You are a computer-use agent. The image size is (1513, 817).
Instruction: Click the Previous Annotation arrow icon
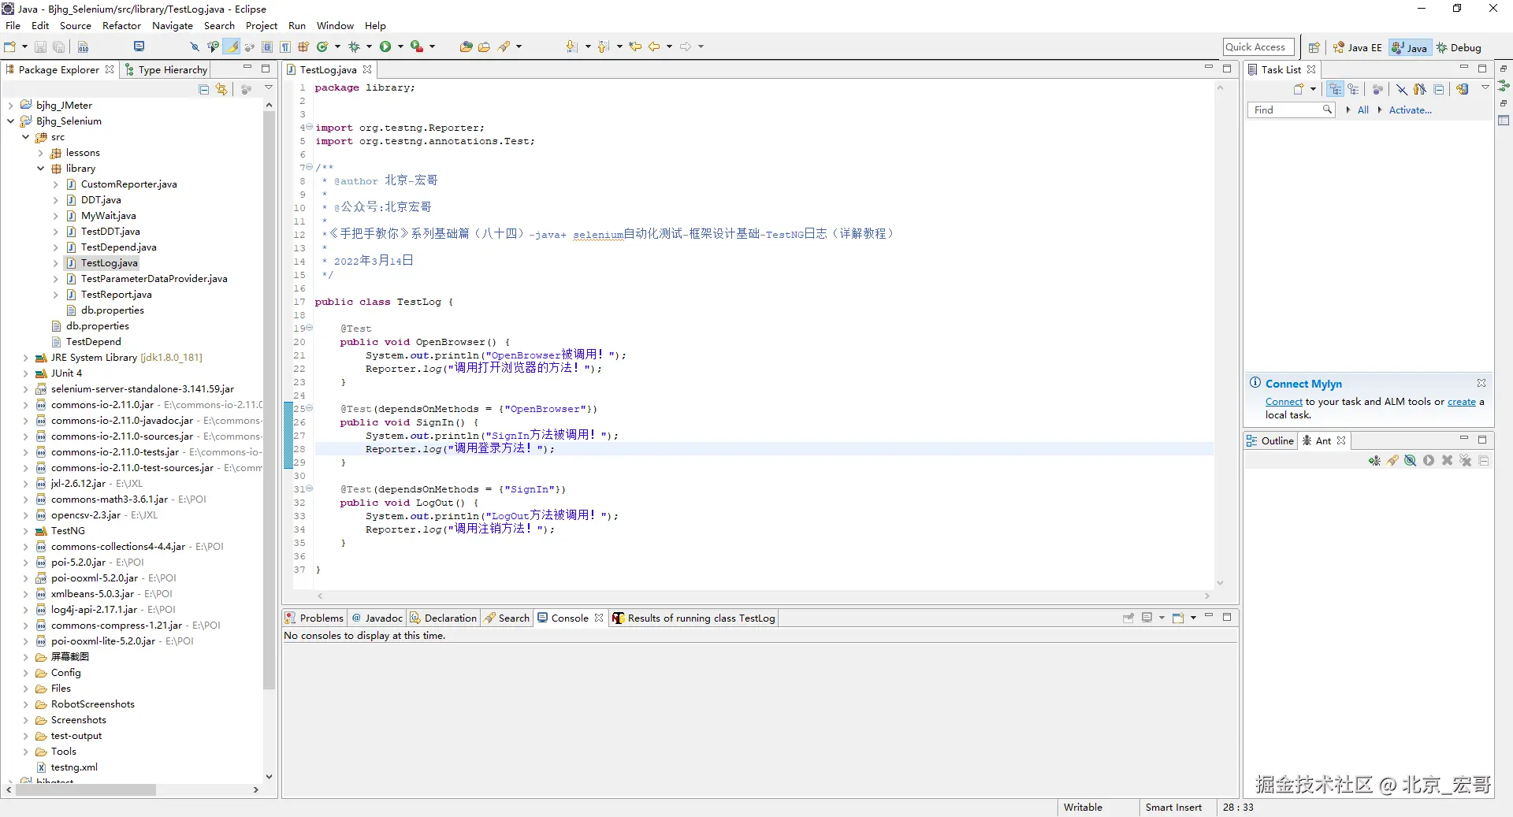pos(604,47)
